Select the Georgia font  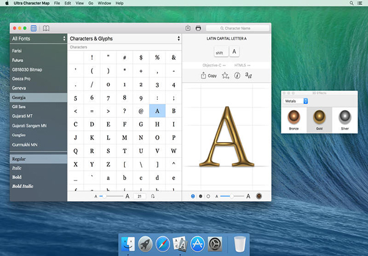click(x=39, y=98)
